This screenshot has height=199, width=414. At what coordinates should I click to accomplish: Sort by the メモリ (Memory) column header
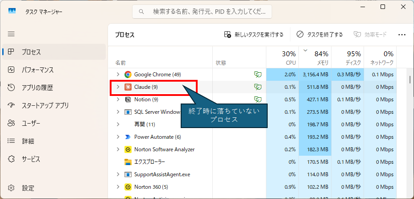click(x=315, y=57)
